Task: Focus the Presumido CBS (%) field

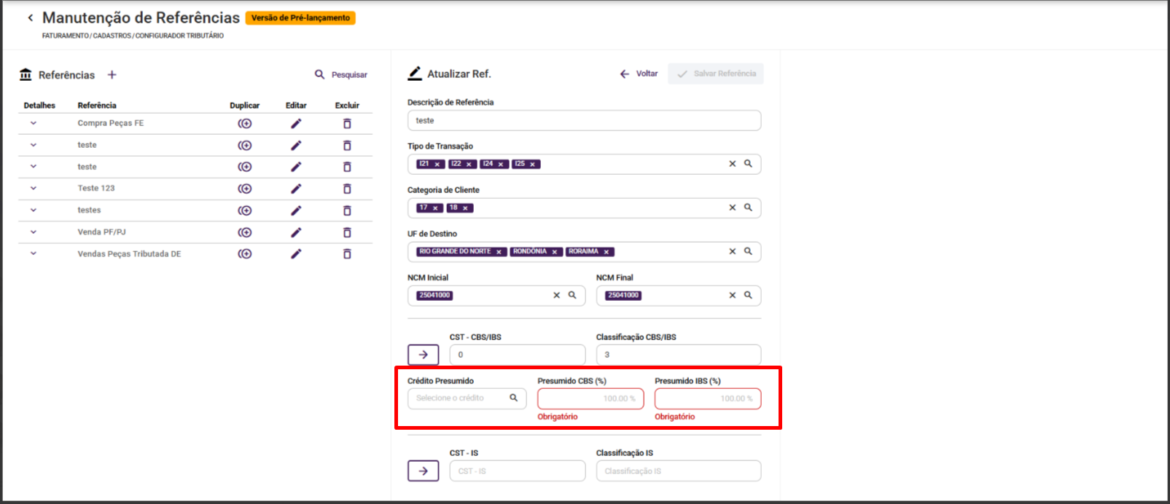Action: tap(590, 398)
